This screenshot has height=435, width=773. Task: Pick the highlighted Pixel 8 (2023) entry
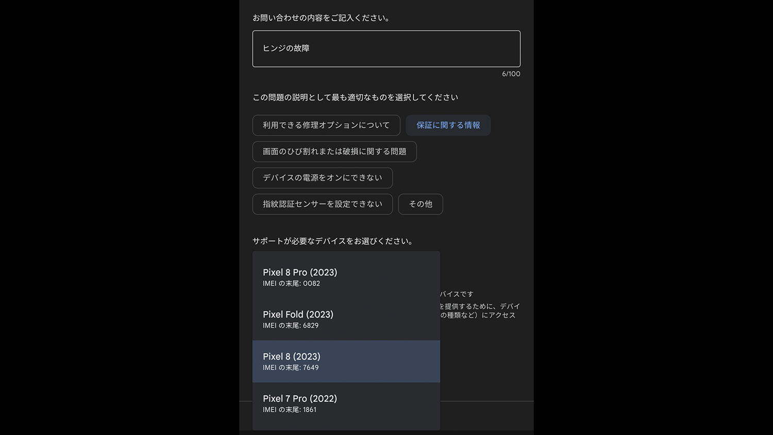tap(292, 357)
